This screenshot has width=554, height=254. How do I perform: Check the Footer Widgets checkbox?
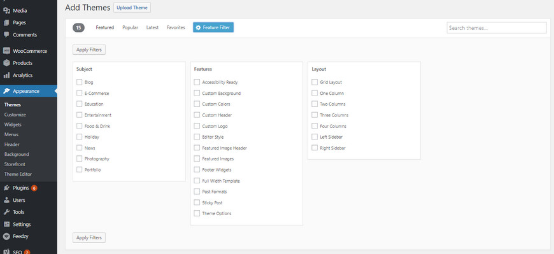197,169
